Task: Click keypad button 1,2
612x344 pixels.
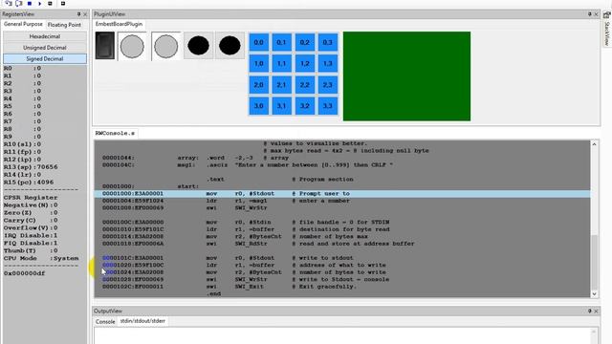Action: (304, 63)
